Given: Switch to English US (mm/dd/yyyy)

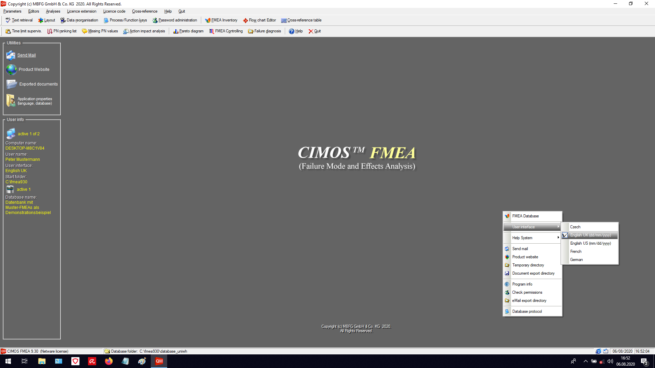Looking at the screenshot, I should tap(590, 243).
